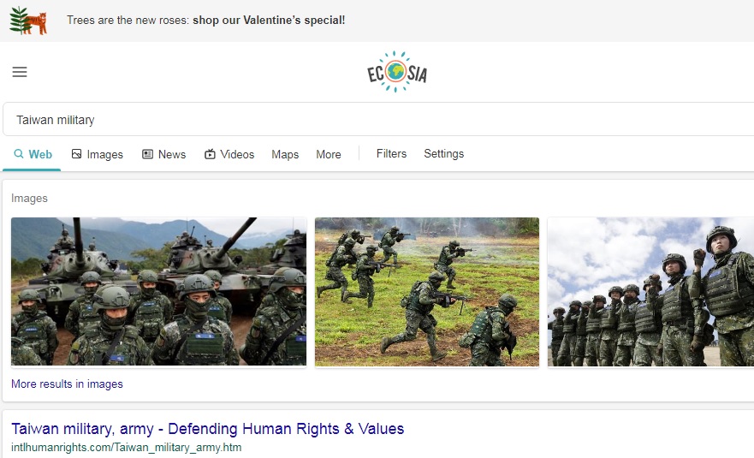This screenshot has height=458, width=754.
Task: Open the Filters options
Action: 391,153
